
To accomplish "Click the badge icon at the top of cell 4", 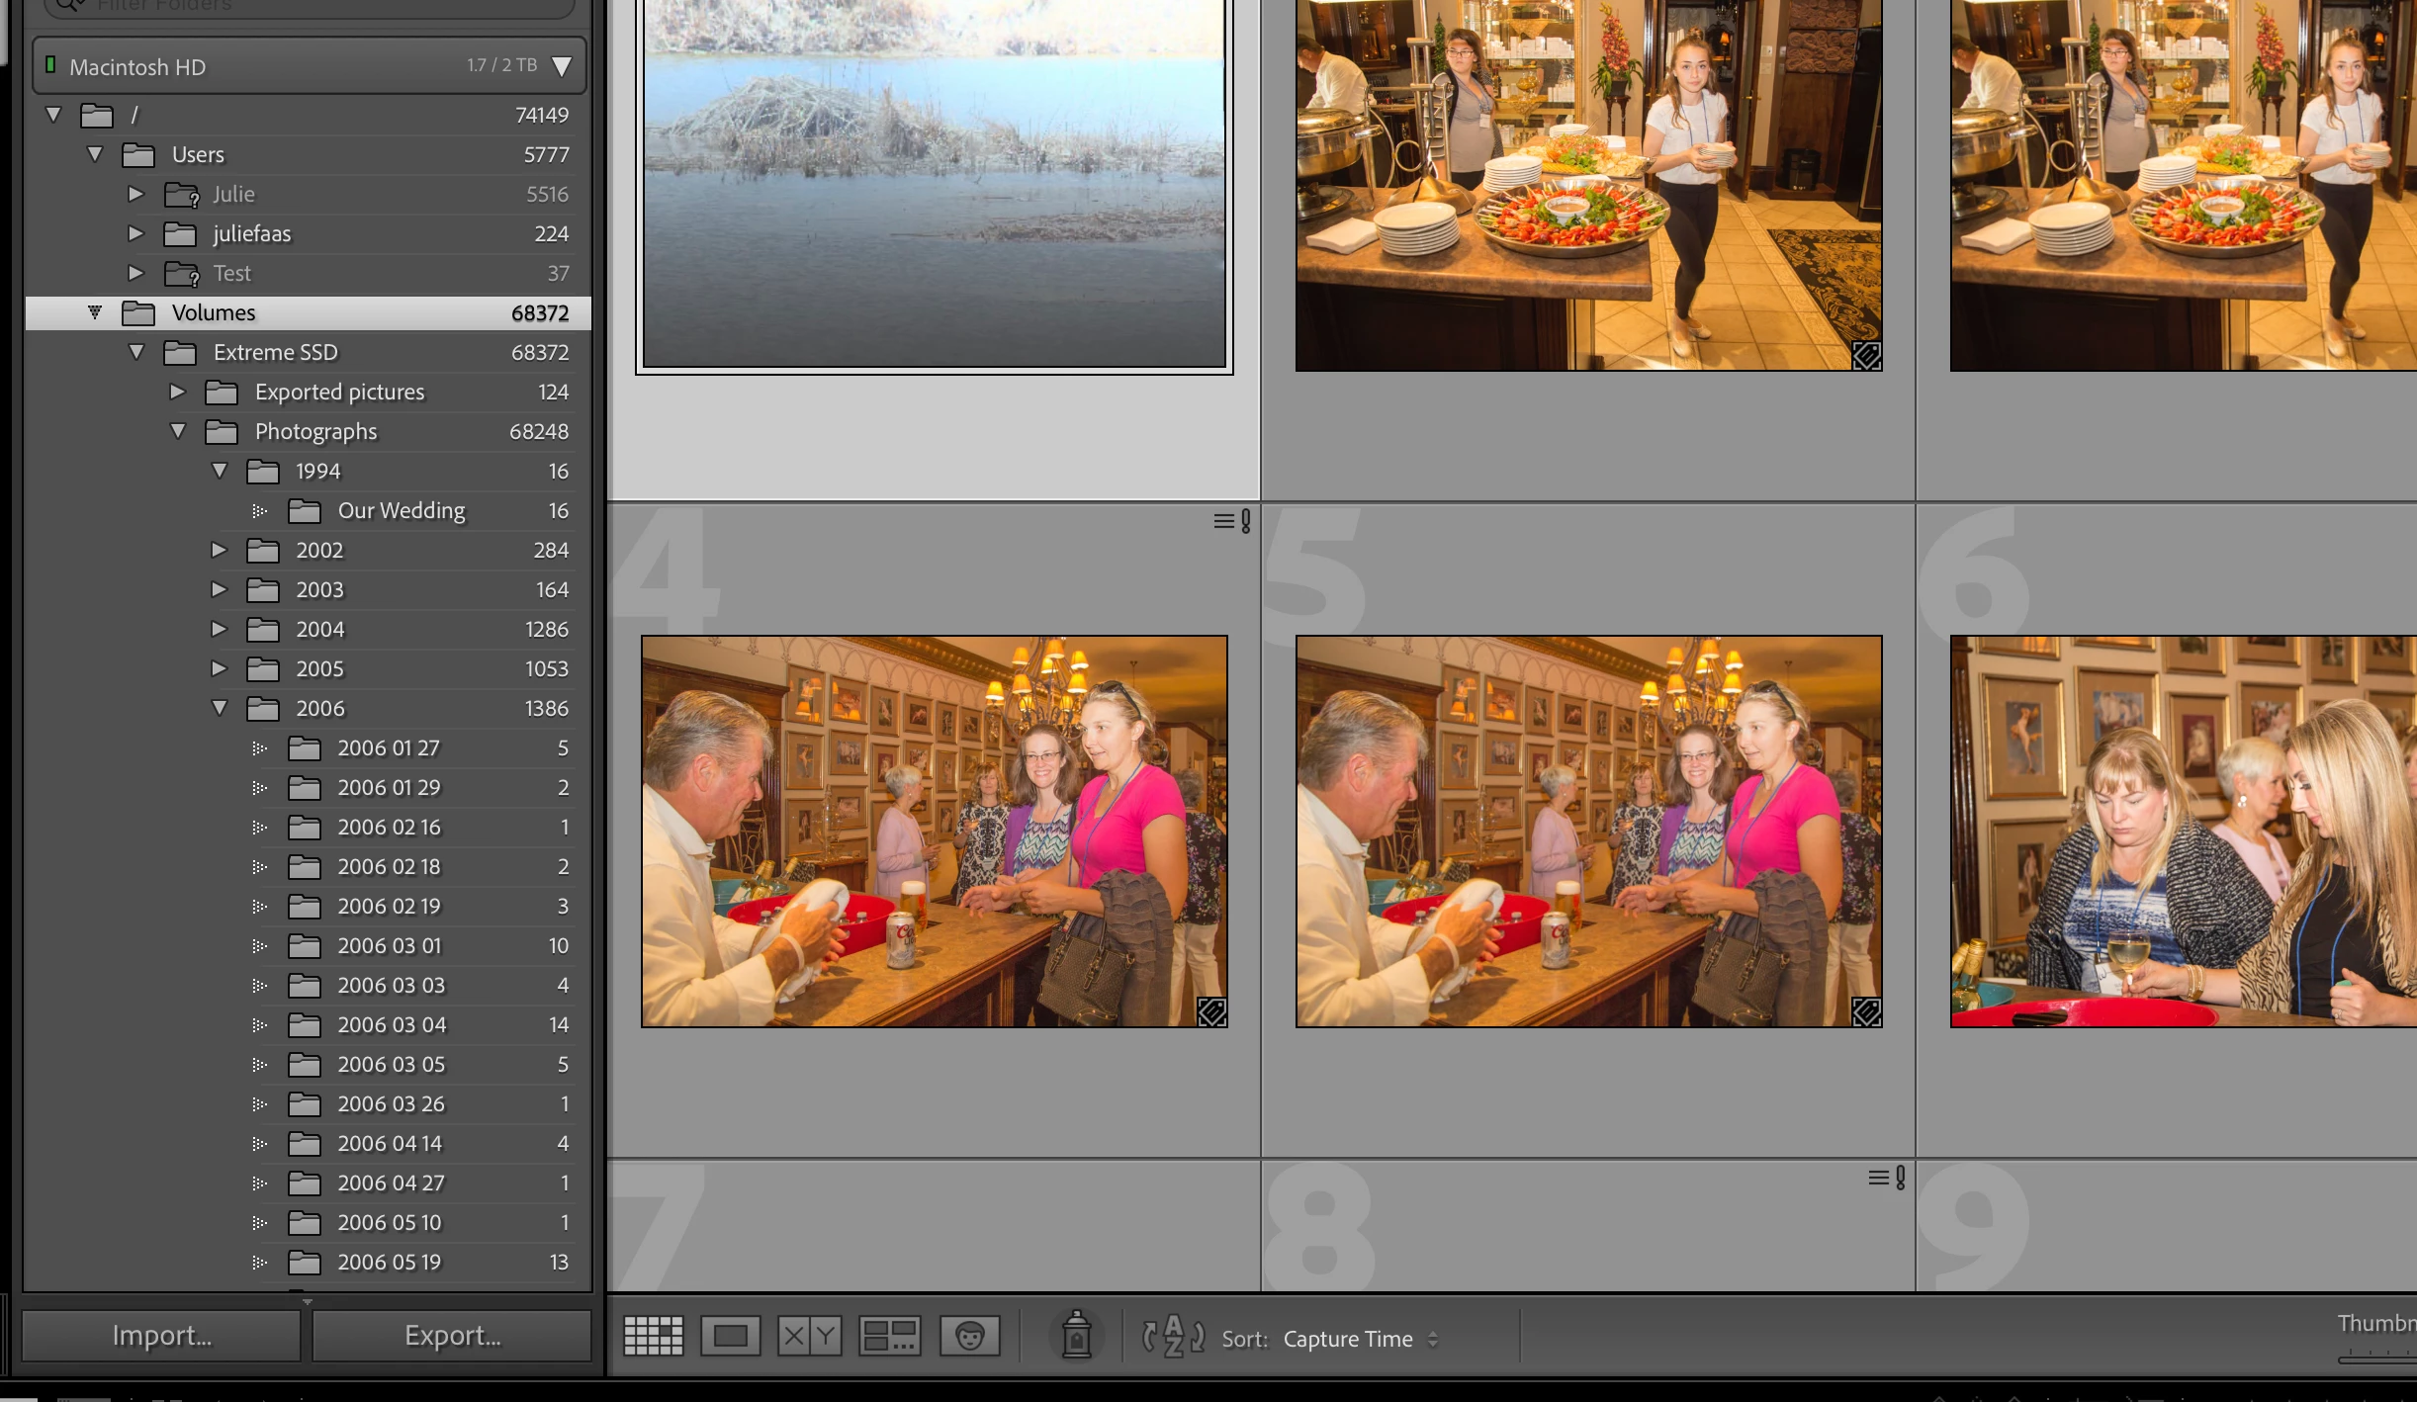I will pos(1232,521).
